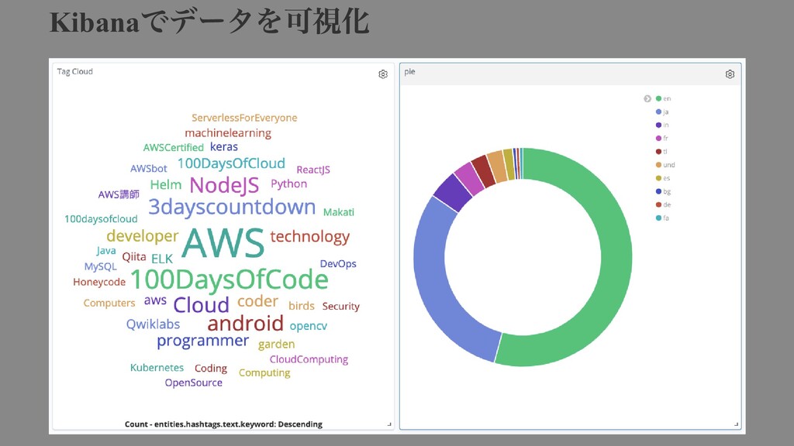Click the 'AWSbot' tag
The height and width of the screenshot is (446, 794).
coord(148,169)
